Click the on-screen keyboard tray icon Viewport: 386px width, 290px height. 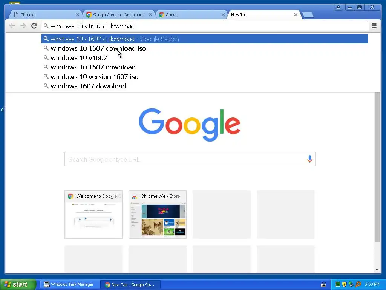tap(323, 285)
